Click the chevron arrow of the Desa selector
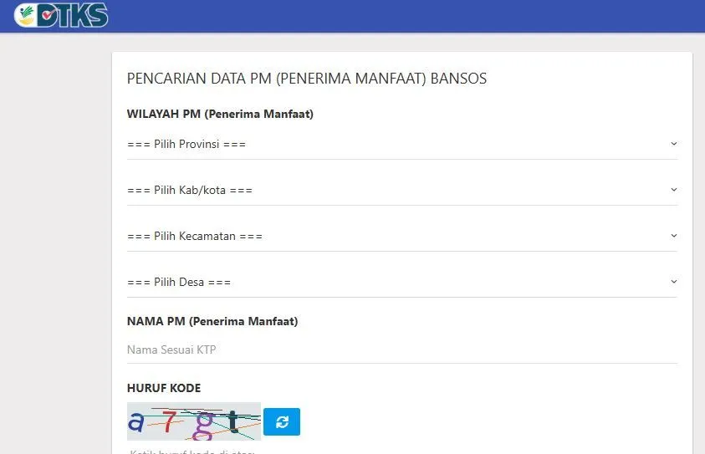The image size is (705, 454). coord(673,282)
